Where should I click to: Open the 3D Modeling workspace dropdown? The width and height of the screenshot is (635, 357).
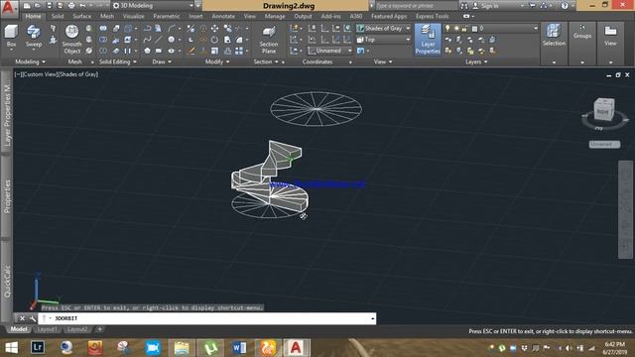click(153, 6)
